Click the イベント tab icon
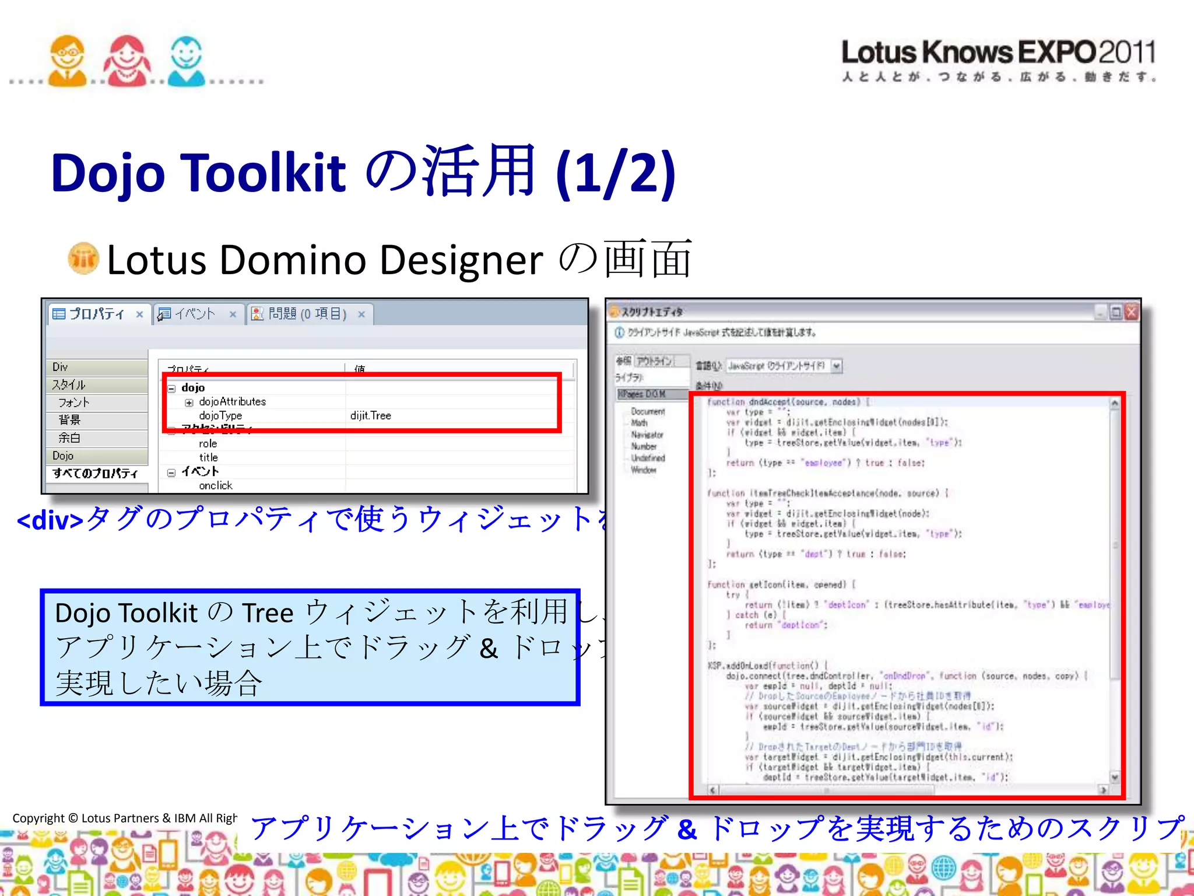The width and height of the screenshot is (1194, 896). pyautogui.click(x=164, y=314)
